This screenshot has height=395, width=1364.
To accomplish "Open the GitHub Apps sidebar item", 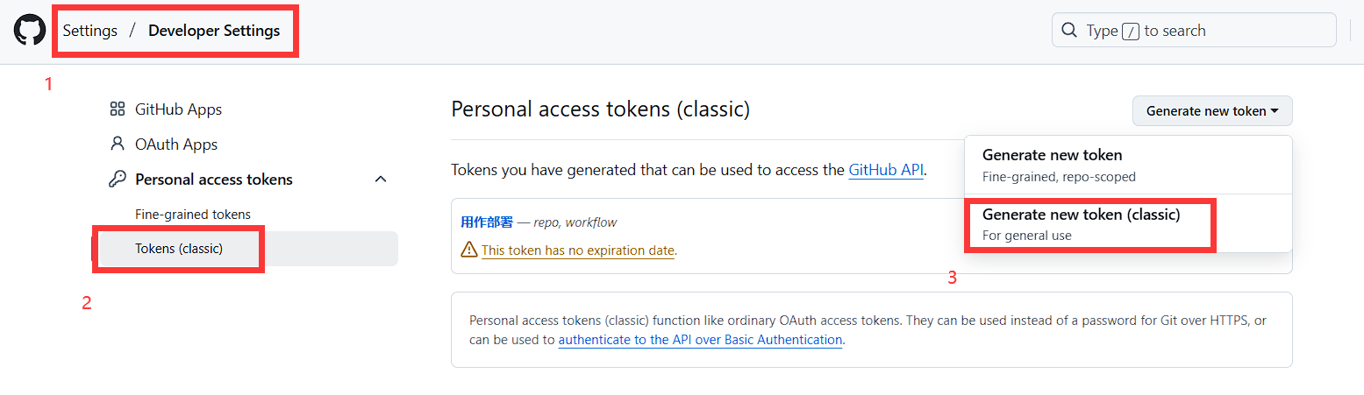I will (178, 109).
